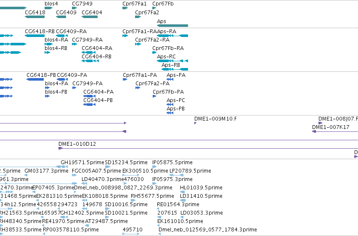Select EST EK300510.5prime
This screenshot has height=236, width=358.
145,171
